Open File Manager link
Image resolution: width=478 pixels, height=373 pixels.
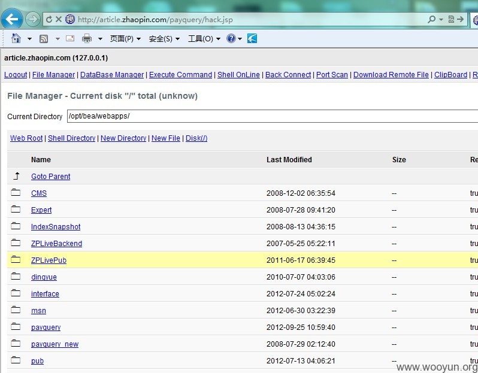tap(53, 75)
